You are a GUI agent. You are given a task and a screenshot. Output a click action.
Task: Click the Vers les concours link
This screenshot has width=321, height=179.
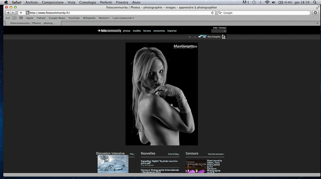pos(216,154)
